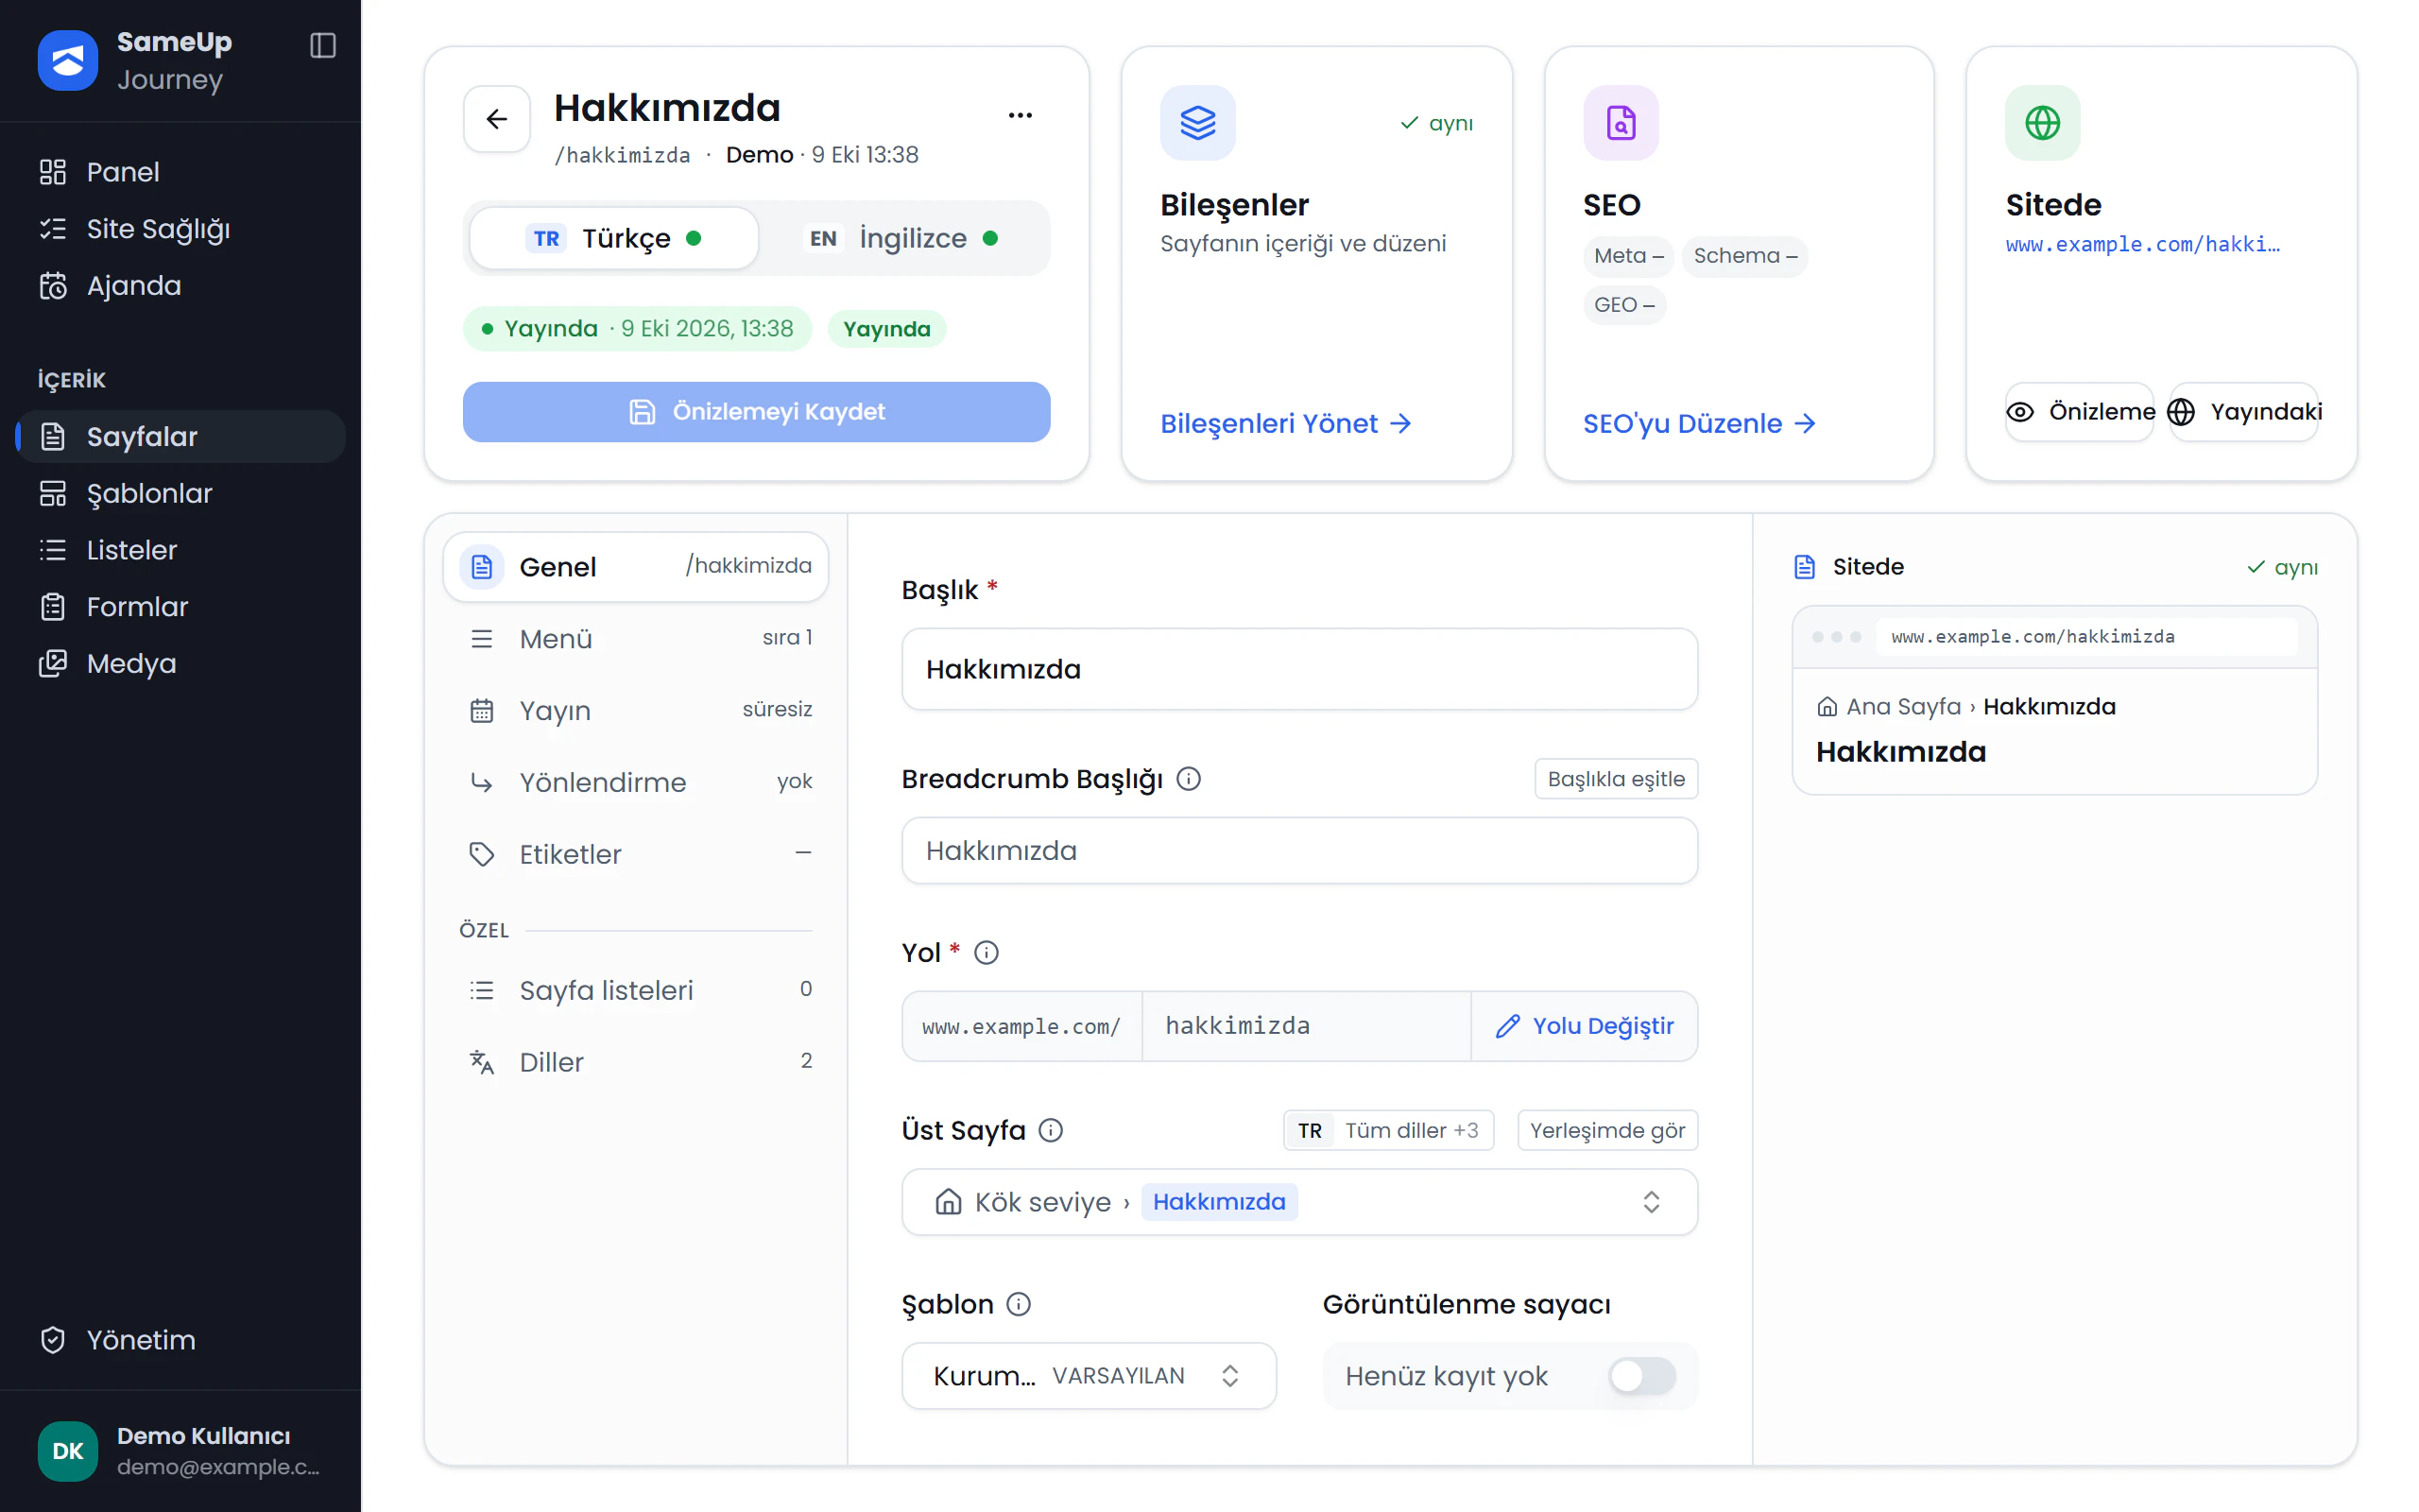Select the Menü section

(636, 638)
